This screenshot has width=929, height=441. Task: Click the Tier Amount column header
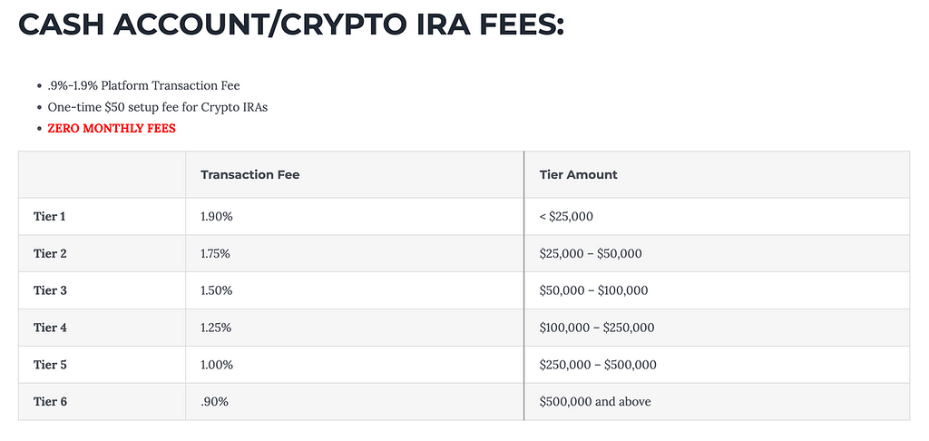coord(578,175)
